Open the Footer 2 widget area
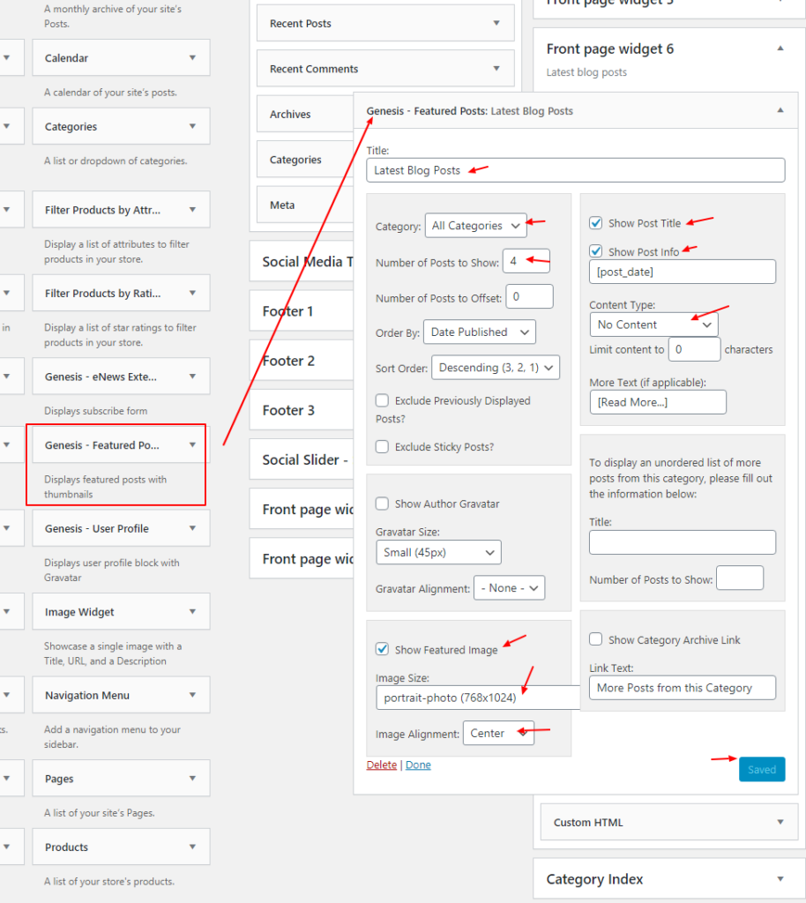 301,361
